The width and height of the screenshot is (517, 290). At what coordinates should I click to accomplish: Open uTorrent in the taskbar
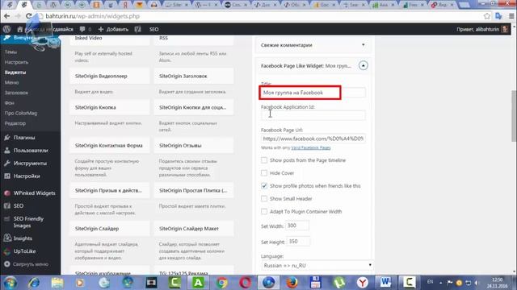[x=338, y=283]
